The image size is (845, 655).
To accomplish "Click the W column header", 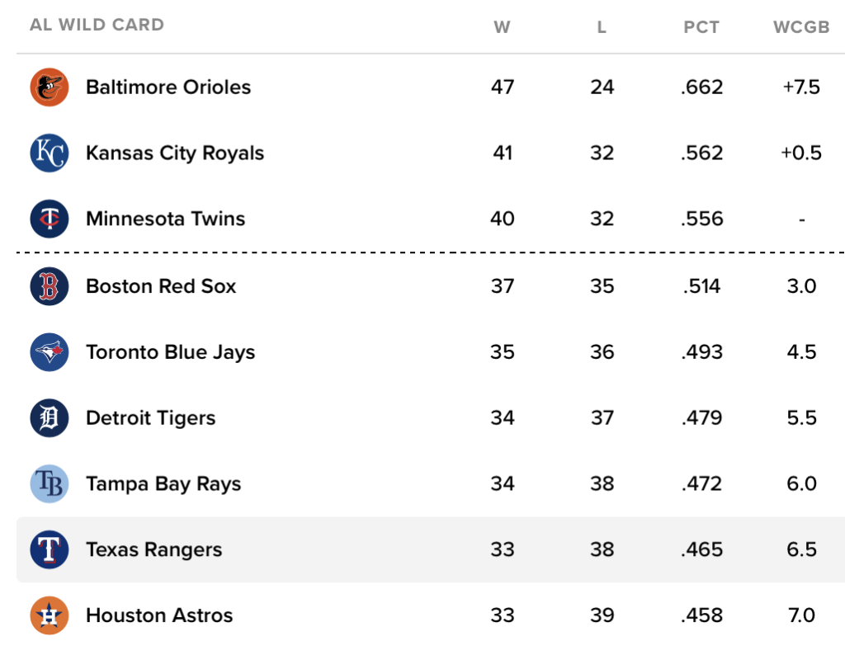I will pyautogui.click(x=502, y=27).
